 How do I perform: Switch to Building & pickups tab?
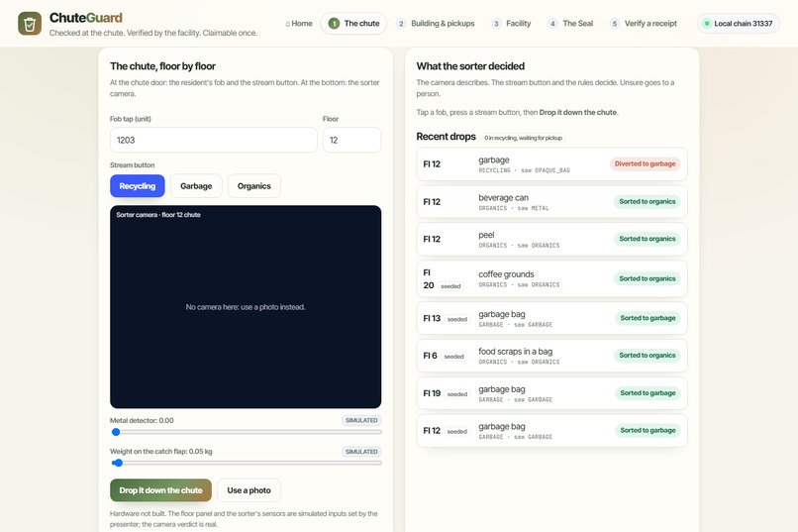point(435,24)
